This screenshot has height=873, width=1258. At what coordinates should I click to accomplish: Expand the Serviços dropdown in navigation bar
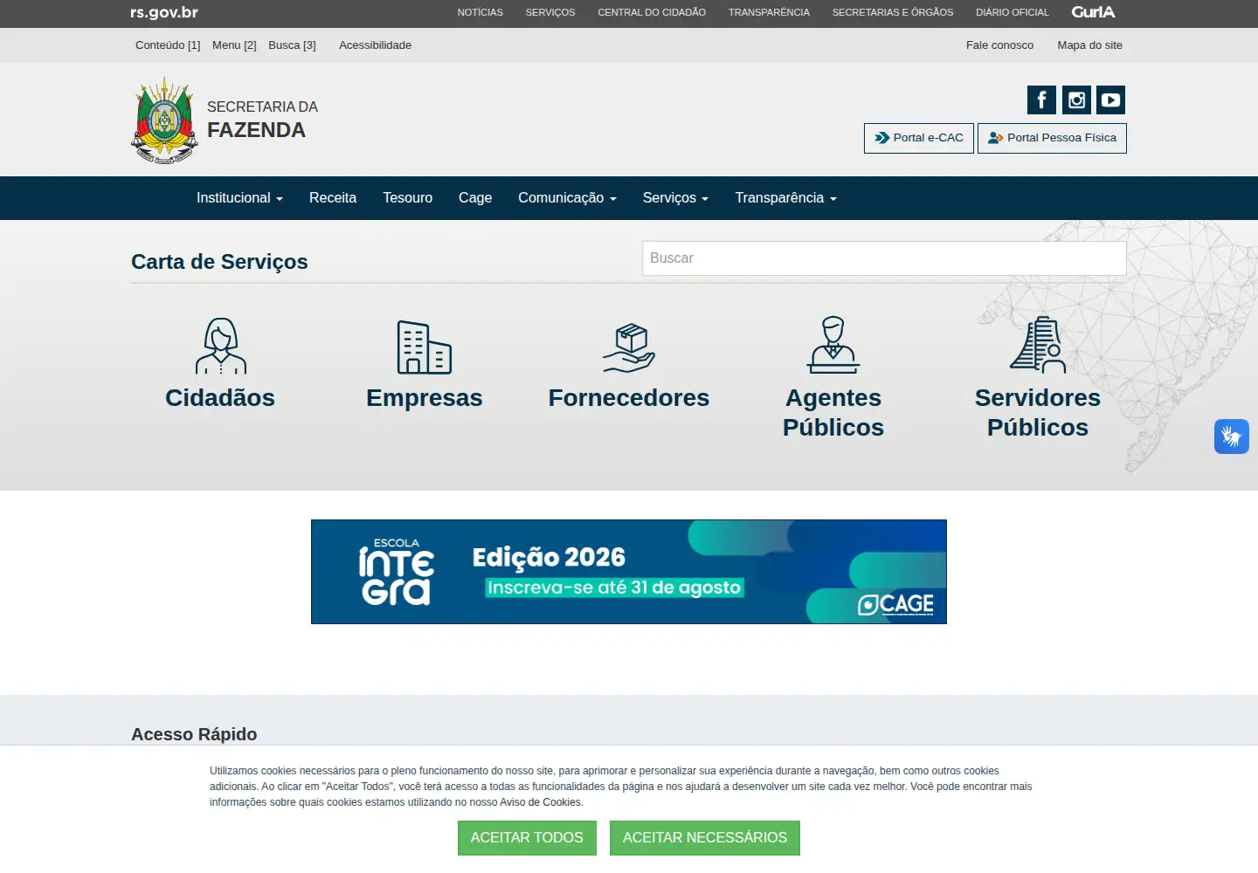click(x=675, y=198)
